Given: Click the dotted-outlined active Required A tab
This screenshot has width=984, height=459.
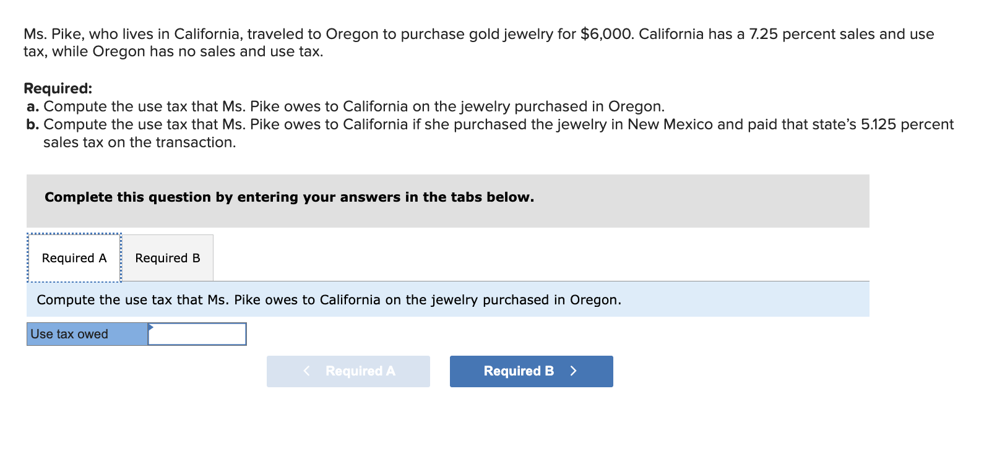Looking at the screenshot, I should 74,257.
